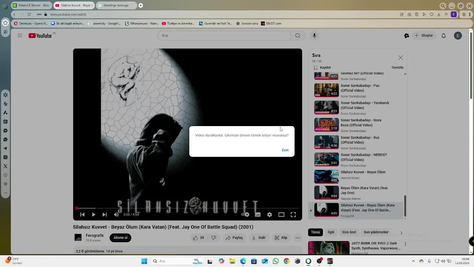Screen dimensions: 474x267
Task: Select the Son yüklenenler filter chip
Action: coord(376,232)
